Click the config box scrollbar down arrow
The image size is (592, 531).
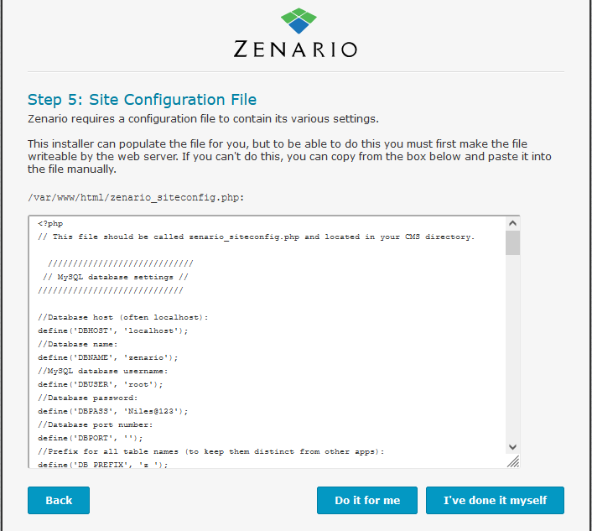pyautogui.click(x=512, y=447)
